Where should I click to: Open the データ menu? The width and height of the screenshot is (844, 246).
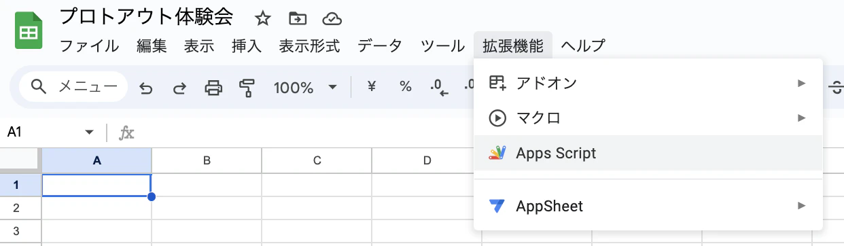[x=380, y=46]
